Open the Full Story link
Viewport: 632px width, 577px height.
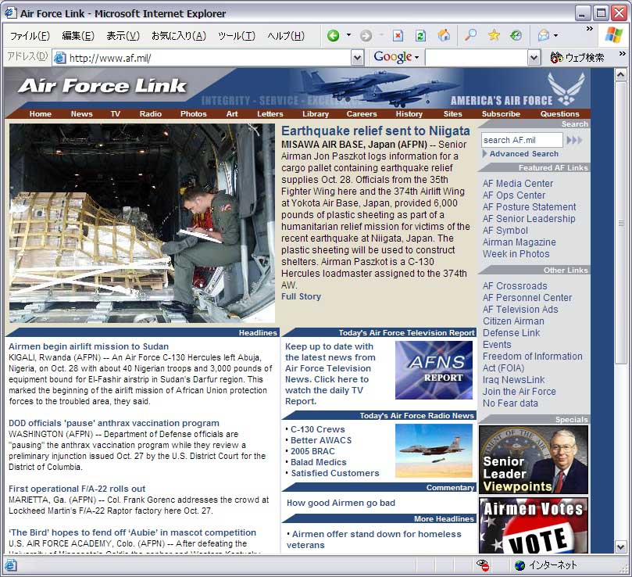point(301,296)
